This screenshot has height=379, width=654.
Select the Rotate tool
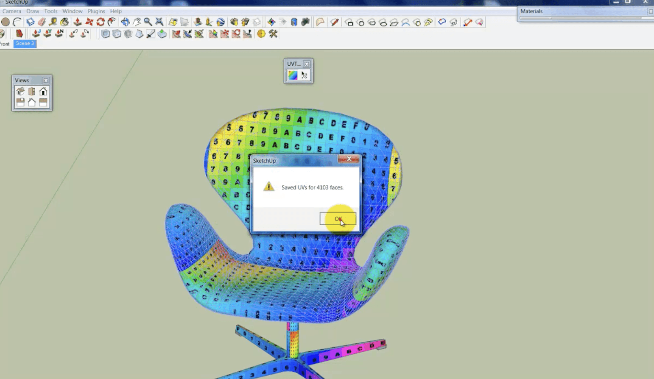click(x=101, y=22)
